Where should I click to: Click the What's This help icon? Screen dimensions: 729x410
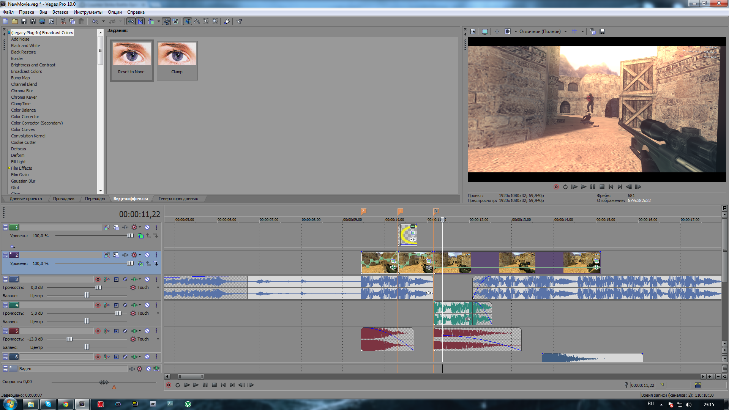pyautogui.click(x=240, y=22)
